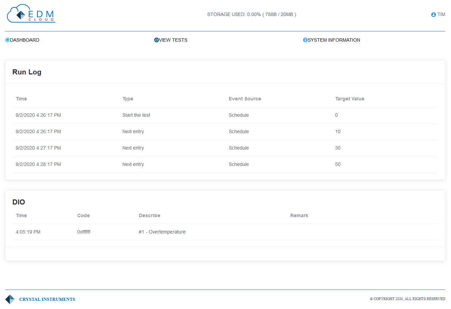Click the EDM Cloud logo
The height and width of the screenshot is (309, 451).
tap(31, 14)
